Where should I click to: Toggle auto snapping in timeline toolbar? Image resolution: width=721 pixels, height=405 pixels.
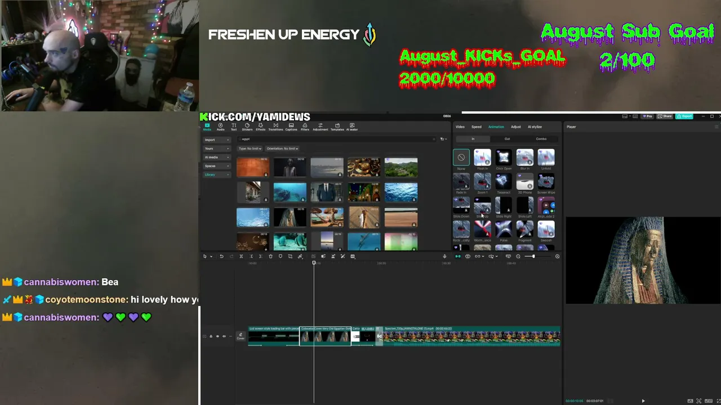[468, 256]
